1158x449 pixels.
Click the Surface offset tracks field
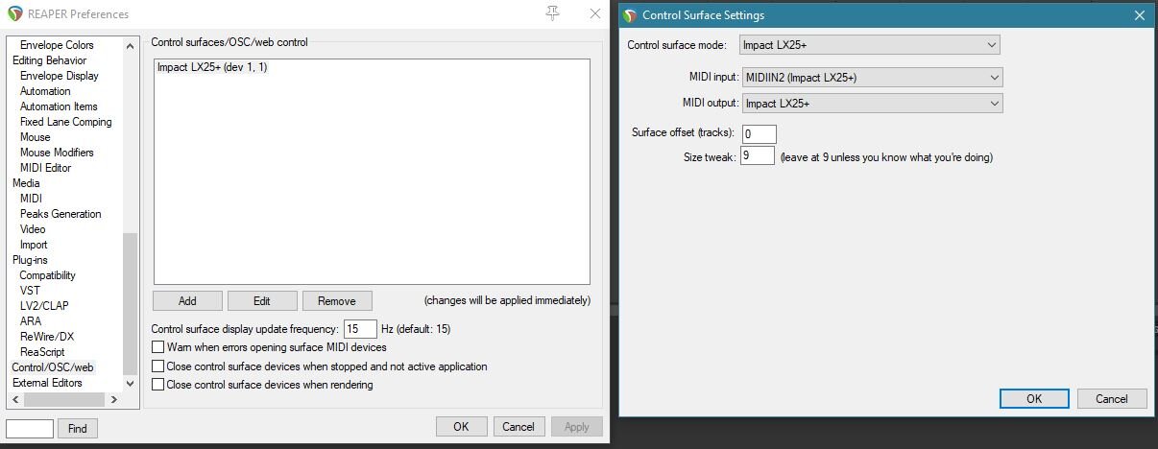click(759, 133)
